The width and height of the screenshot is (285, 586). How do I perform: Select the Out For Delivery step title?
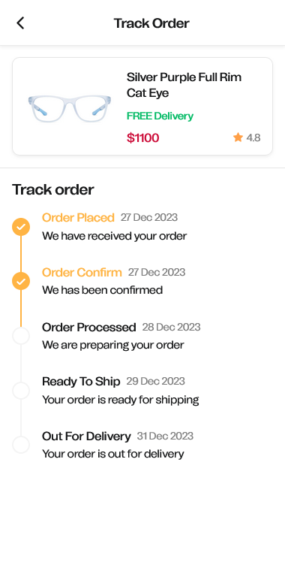(86, 436)
